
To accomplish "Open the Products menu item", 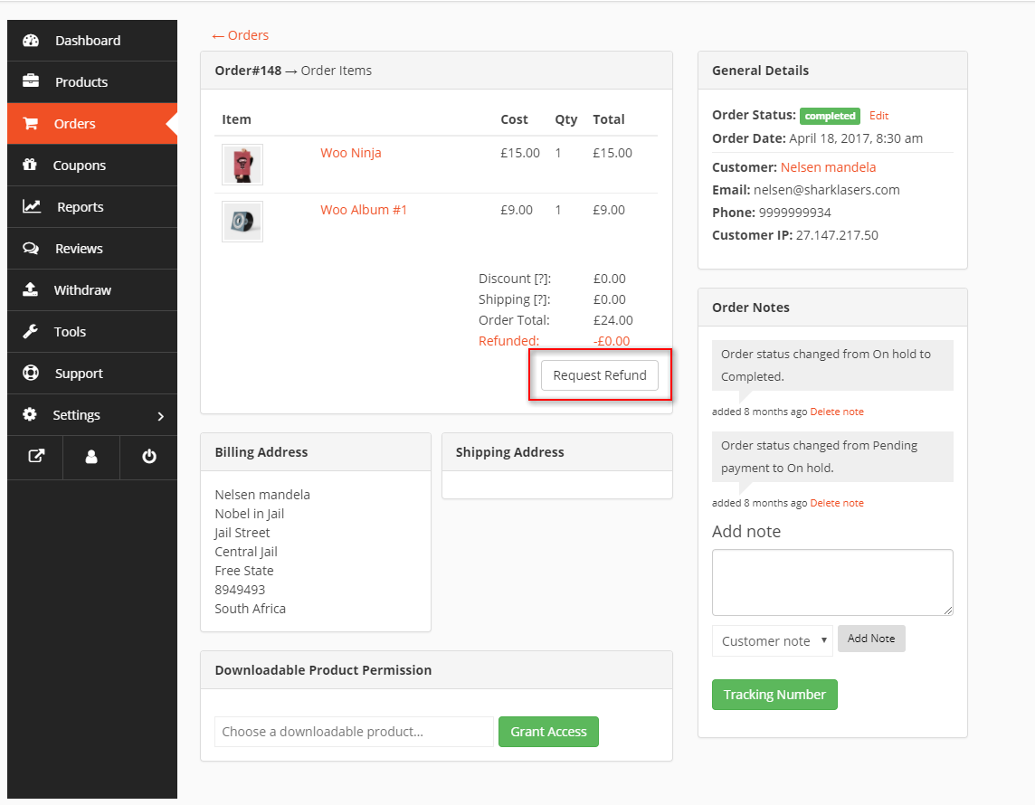I will click(92, 81).
